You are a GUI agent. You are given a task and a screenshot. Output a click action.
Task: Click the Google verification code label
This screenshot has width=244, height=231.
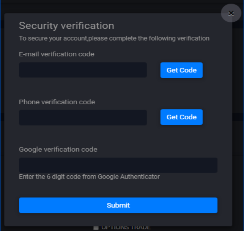click(58, 149)
